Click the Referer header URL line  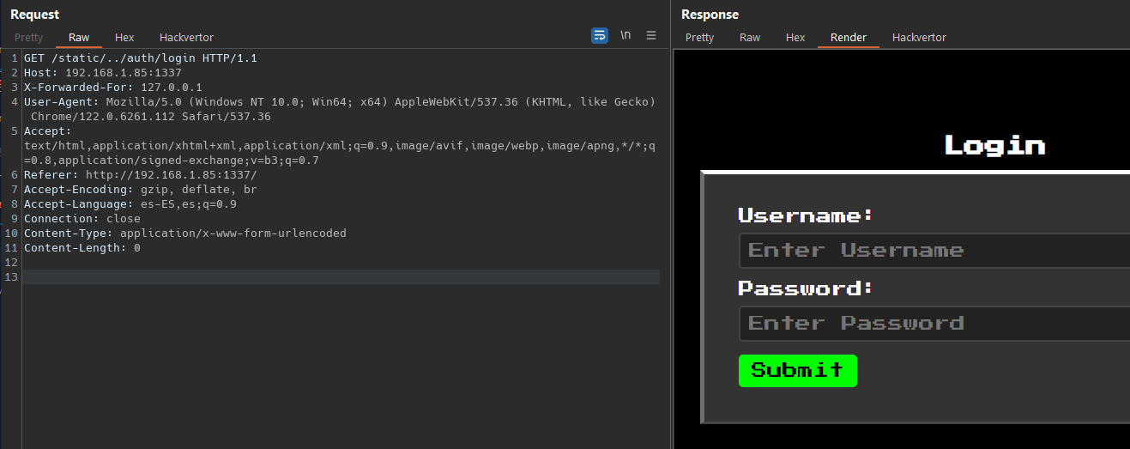click(140, 175)
